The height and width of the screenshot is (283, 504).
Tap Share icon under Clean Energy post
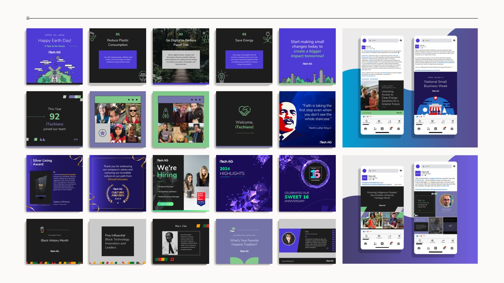coord(390,122)
